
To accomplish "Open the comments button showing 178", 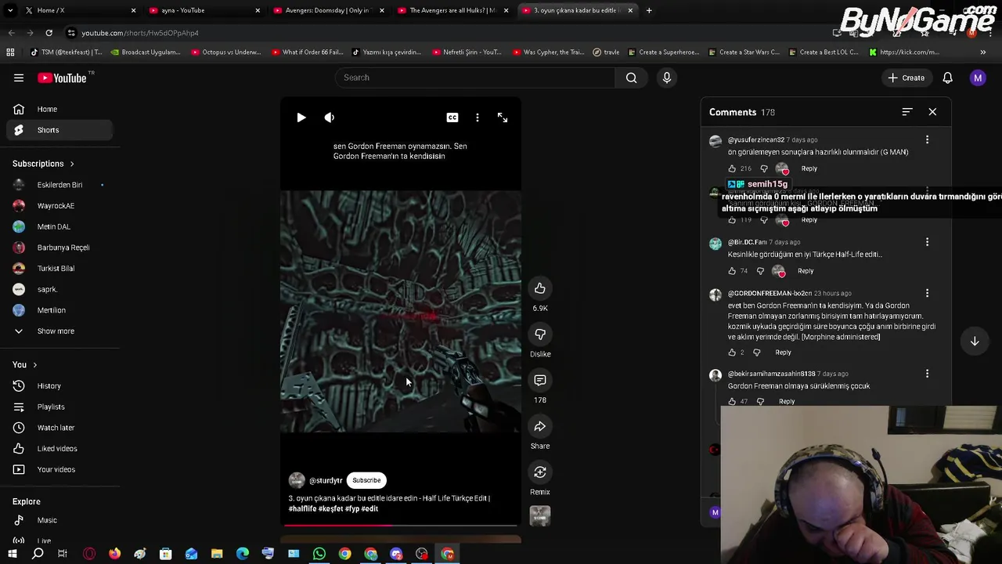I will coord(540,381).
